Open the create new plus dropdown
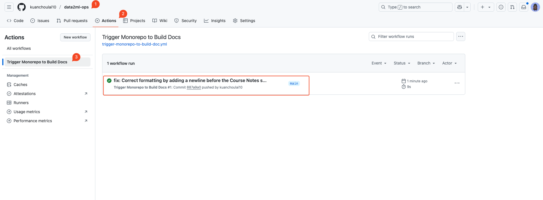The height and width of the screenshot is (200, 543). [x=486, y=7]
